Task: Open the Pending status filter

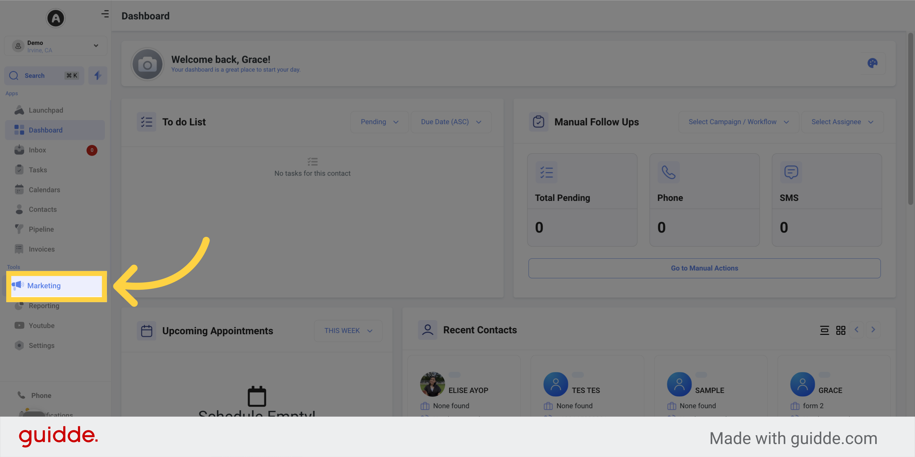Action: click(x=379, y=122)
